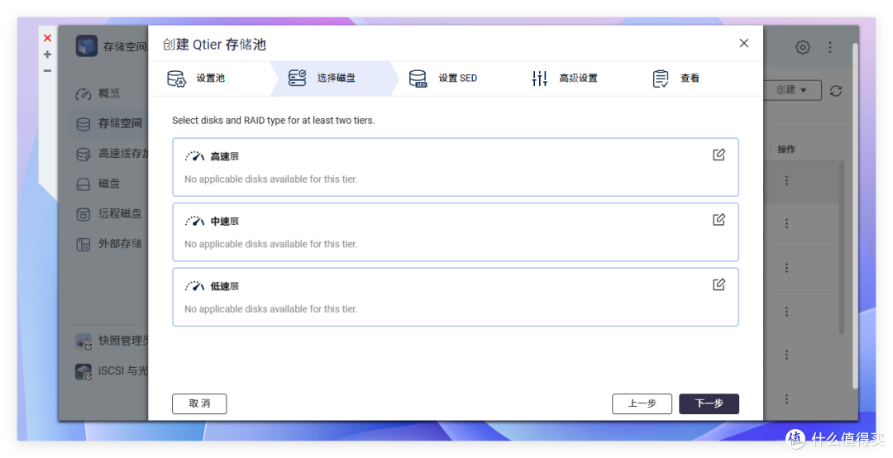The image size is (893, 458).
Task: Go to the 设置池 wizard step
Action: (211, 78)
